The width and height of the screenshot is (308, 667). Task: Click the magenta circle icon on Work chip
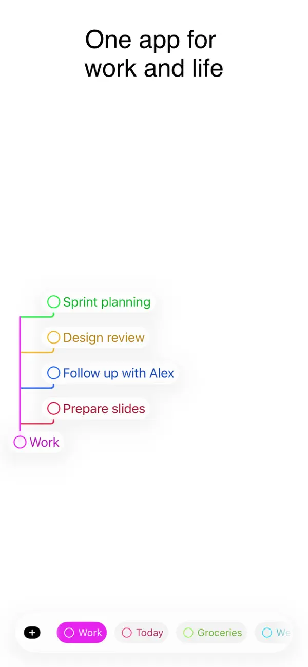click(x=69, y=633)
